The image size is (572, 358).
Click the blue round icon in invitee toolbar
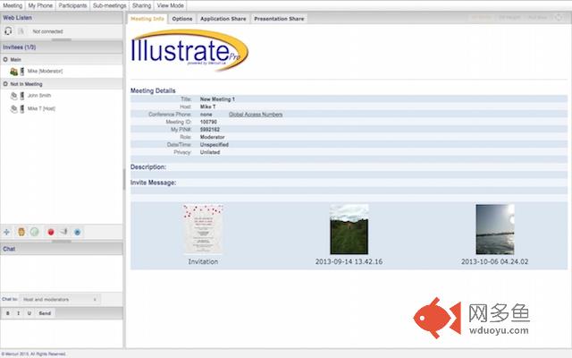pos(78,232)
